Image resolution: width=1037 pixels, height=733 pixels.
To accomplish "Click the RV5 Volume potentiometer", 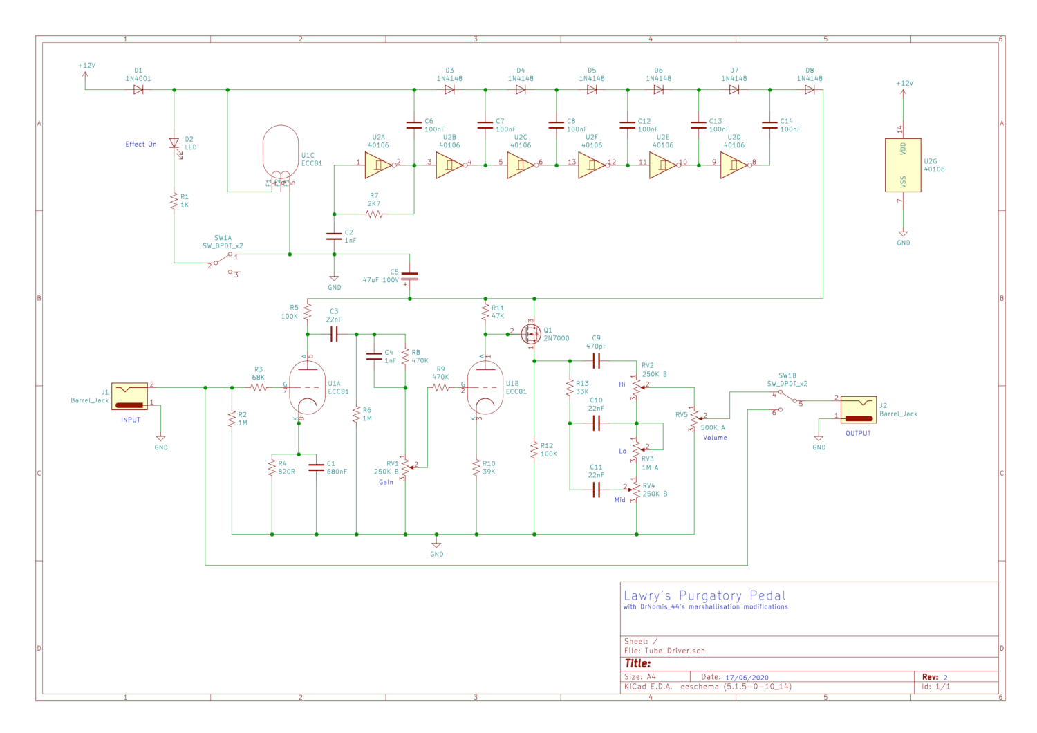I will 693,417.
